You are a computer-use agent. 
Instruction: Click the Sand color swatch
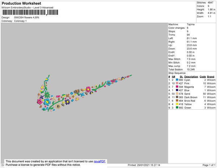[177, 94]
